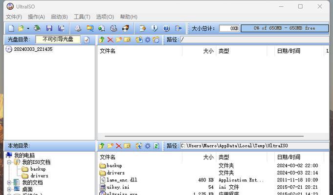The height and width of the screenshot is (195, 333).
Task: Open the 文件(F) menu
Action: [14, 17]
